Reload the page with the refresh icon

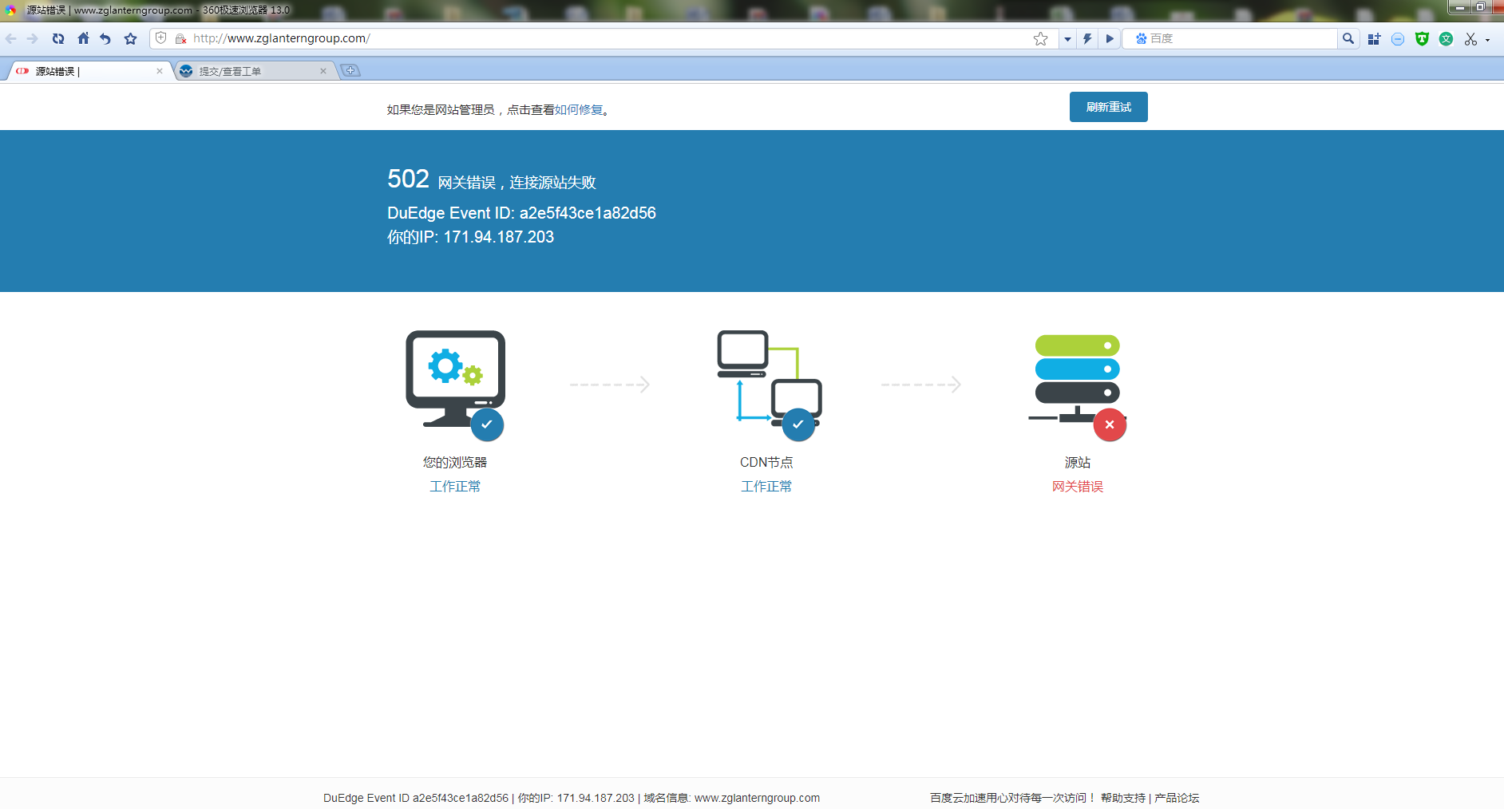tap(57, 37)
